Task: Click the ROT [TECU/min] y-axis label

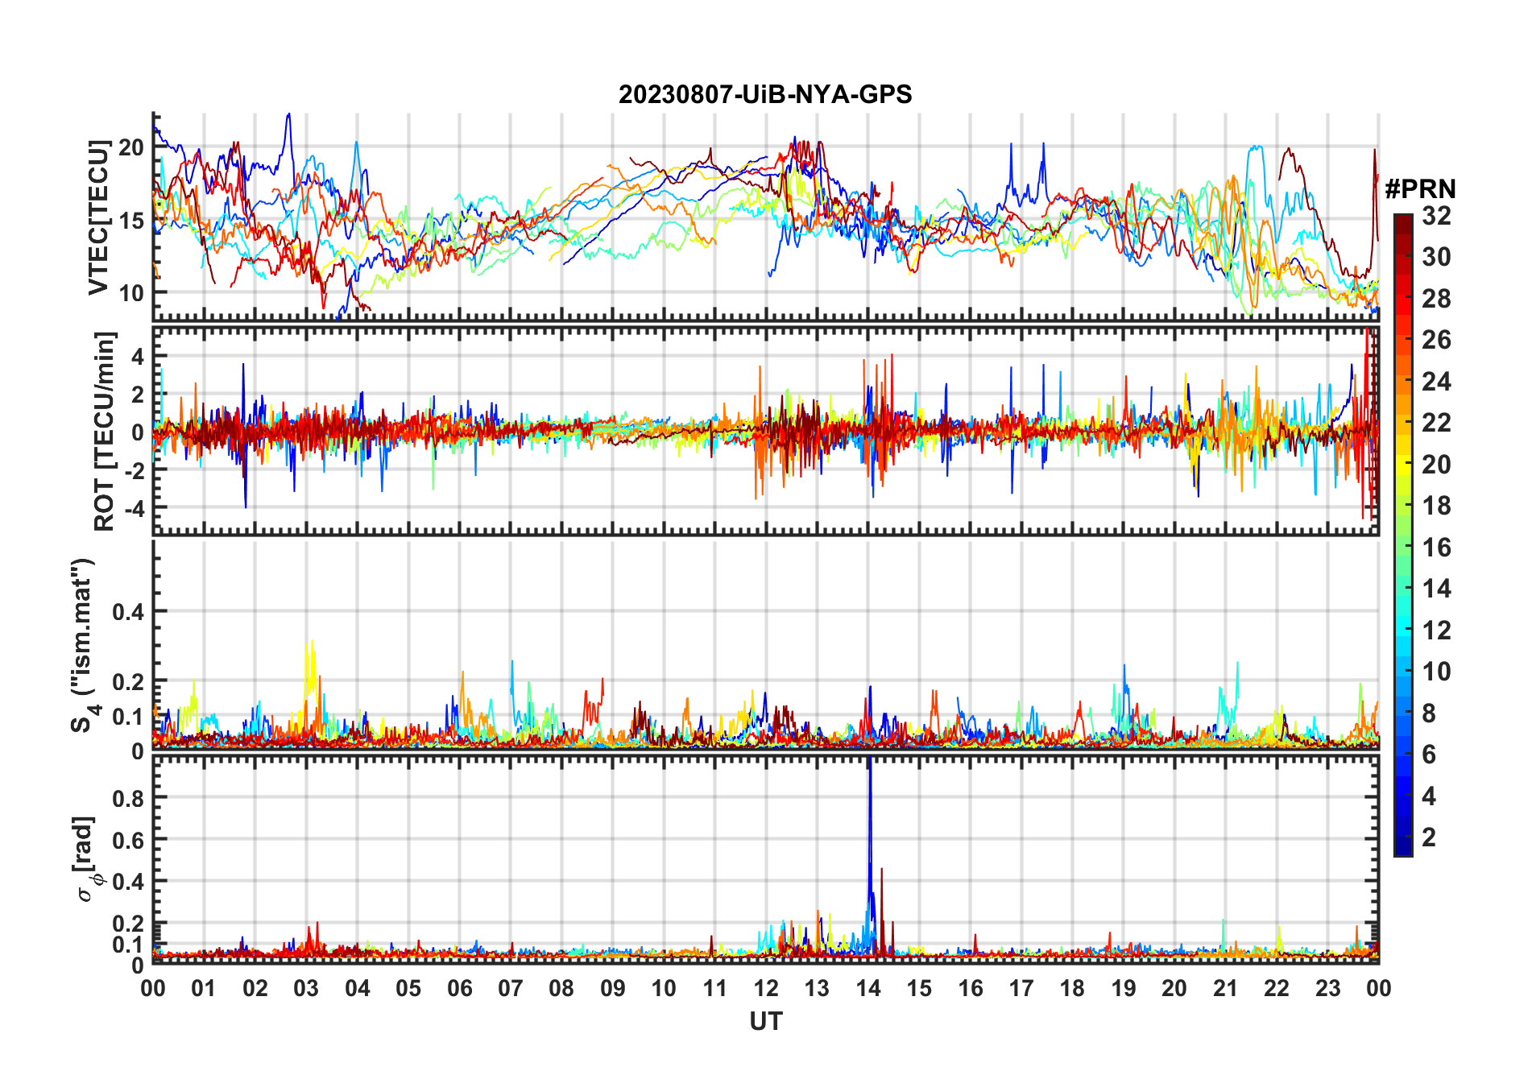Action: click(x=105, y=431)
